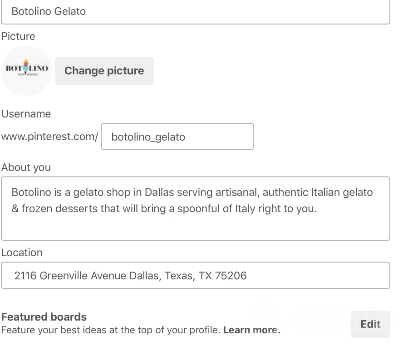Click the ice cream cone in the logo

[26, 65]
